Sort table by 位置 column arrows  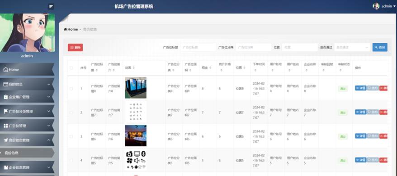click(245, 68)
